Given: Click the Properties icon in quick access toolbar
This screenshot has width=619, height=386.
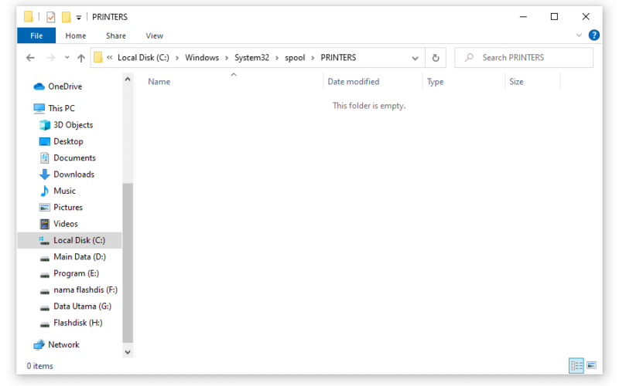Looking at the screenshot, I should click(x=50, y=17).
